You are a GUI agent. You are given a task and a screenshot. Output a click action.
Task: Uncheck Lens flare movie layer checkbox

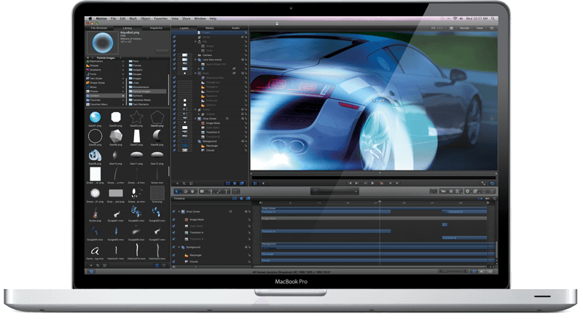coord(174,60)
